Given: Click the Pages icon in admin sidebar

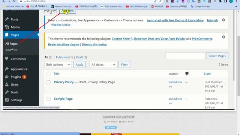Looking at the screenshot, I should 7,35.
